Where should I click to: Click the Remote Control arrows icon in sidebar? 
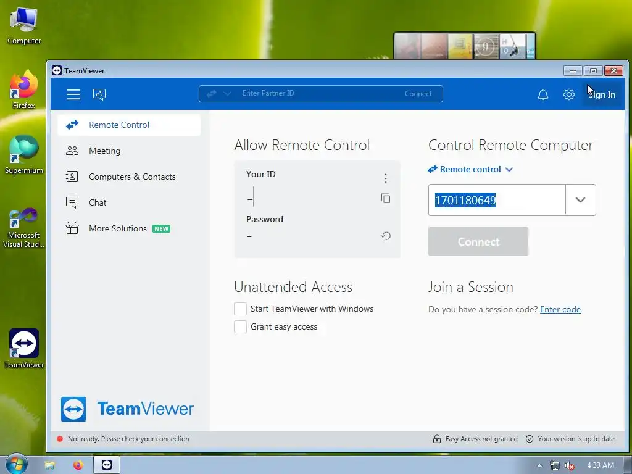click(x=72, y=125)
